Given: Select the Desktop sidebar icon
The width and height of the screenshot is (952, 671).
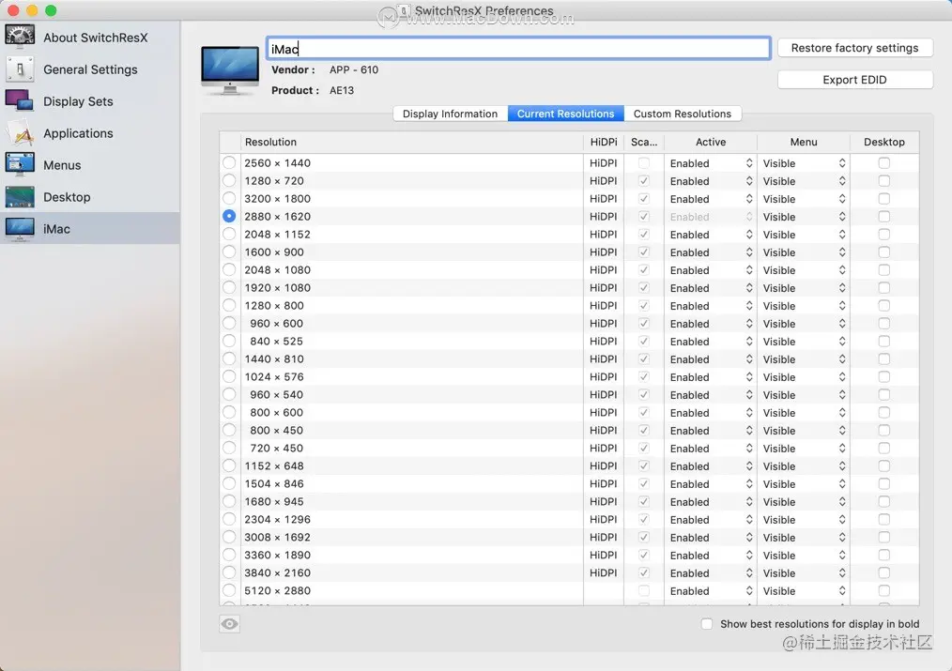Looking at the screenshot, I should (x=20, y=196).
